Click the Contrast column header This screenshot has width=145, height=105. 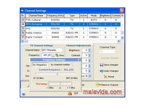coord(116,15)
